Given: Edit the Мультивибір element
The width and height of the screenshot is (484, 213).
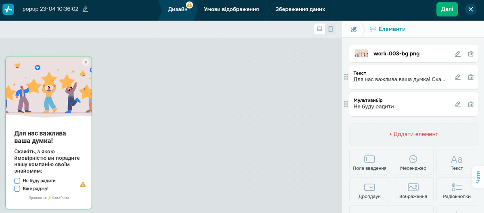Looking at the screenshot, I should point(458,104).
